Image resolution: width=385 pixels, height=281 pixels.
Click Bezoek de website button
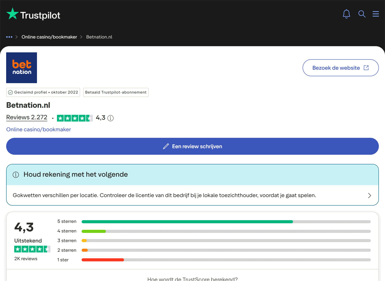pos(341,68)
